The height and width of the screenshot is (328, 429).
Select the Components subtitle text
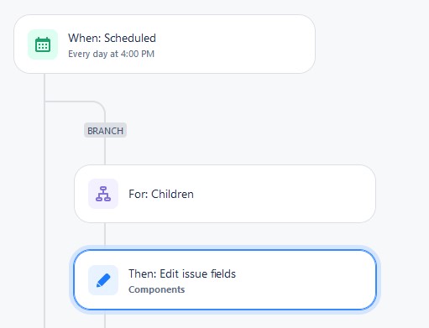click(156, 289)
